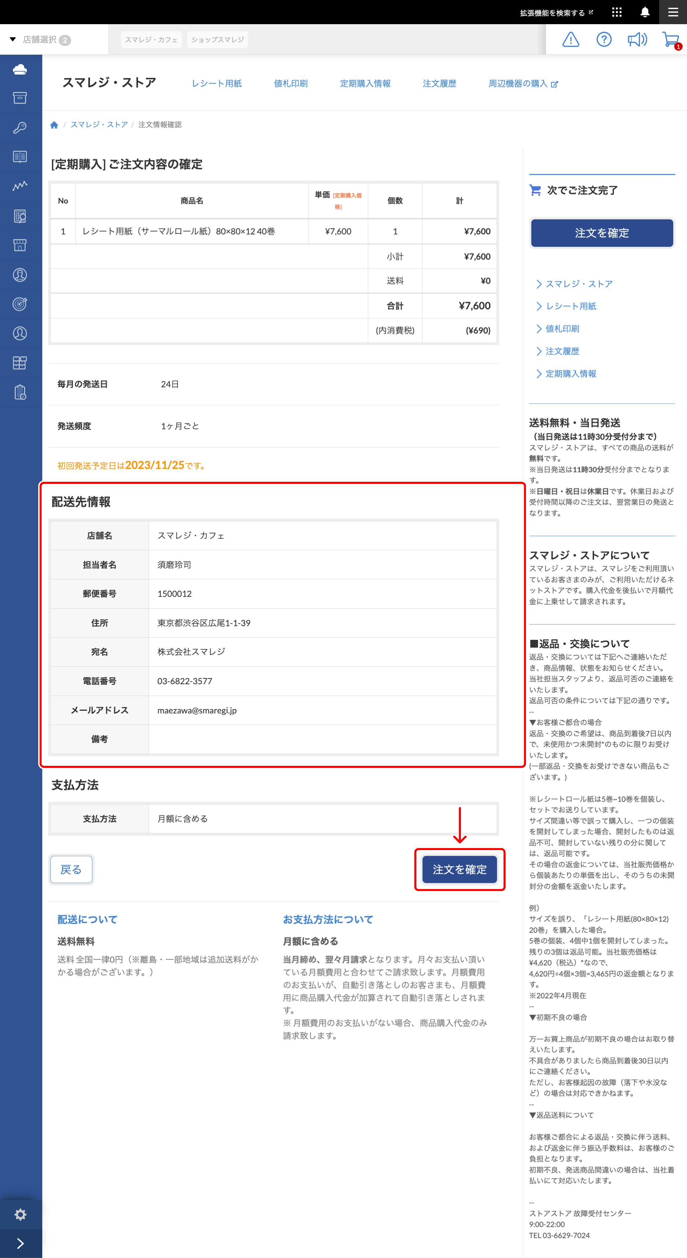Open スマレジ・ストア link in right panel
The width and height of the screenshot is (687, 1258).
click(x=579, y=284)
